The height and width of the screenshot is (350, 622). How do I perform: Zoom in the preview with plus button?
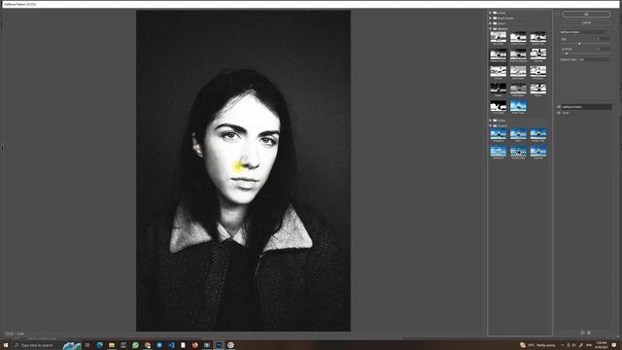click(x=12, y=333)
